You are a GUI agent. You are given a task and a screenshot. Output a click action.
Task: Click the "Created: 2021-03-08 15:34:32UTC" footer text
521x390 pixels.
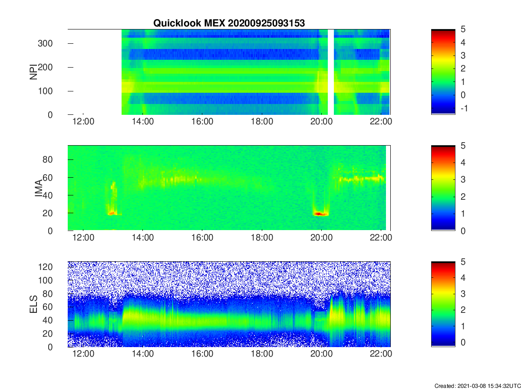coord(477,386)
